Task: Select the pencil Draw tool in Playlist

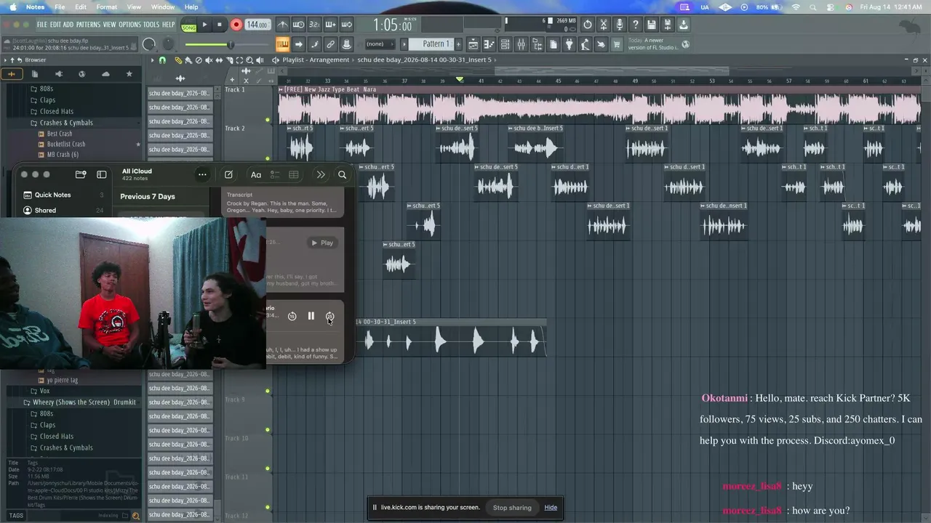Action: point(178,60)
